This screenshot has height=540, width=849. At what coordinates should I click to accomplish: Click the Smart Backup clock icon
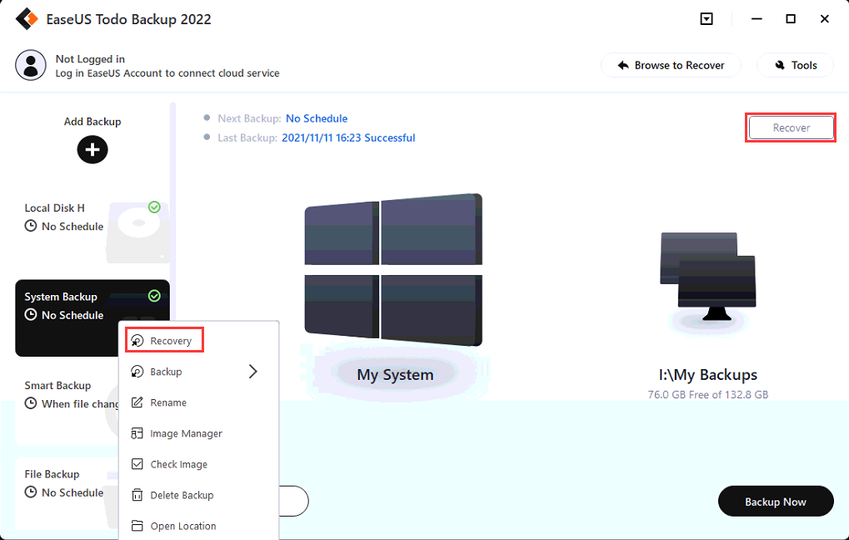[x=31, y=403]
